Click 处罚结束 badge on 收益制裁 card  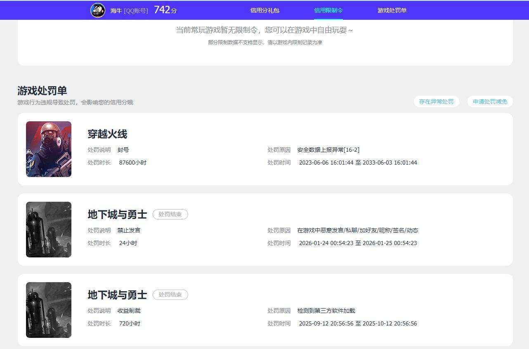coord(170,295)
